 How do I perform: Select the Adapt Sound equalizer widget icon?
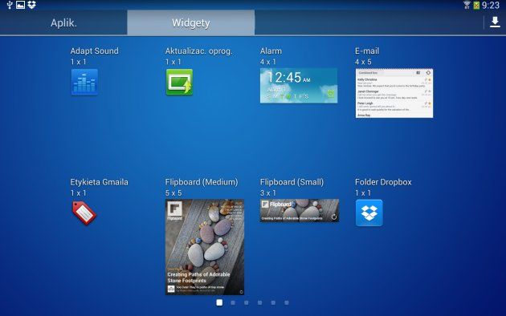[84, 82]
